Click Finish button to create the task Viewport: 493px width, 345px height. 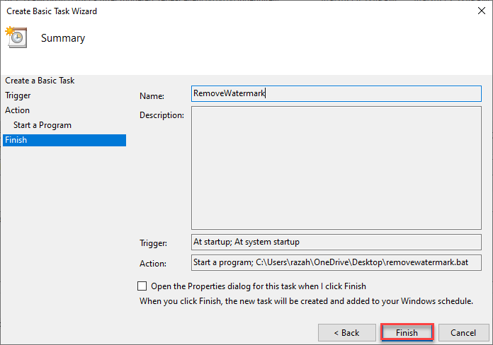(407, 332)
